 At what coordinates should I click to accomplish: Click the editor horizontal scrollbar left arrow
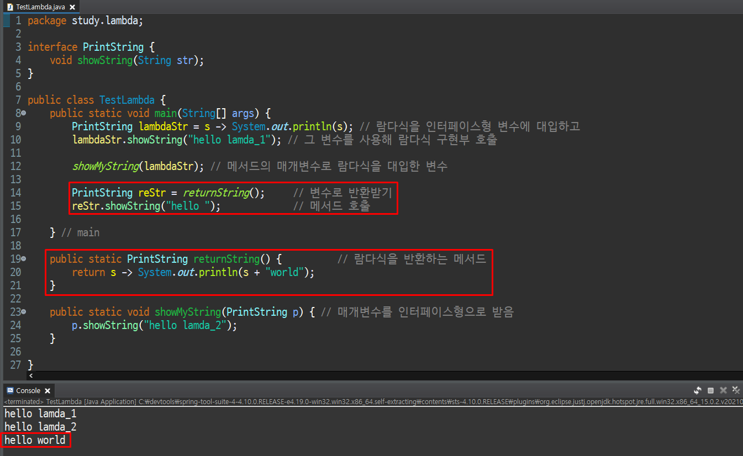click(30, 375)
